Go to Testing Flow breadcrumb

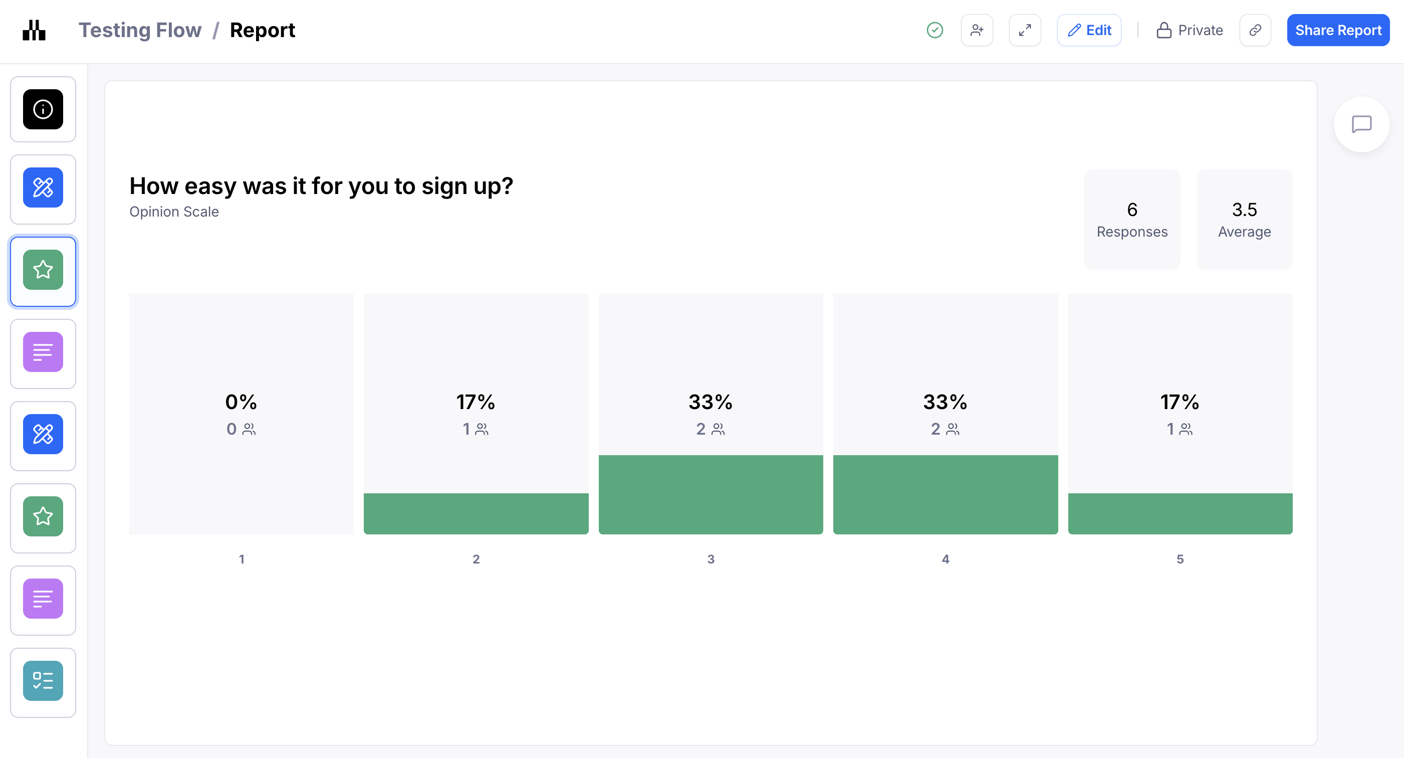[140, 30]
